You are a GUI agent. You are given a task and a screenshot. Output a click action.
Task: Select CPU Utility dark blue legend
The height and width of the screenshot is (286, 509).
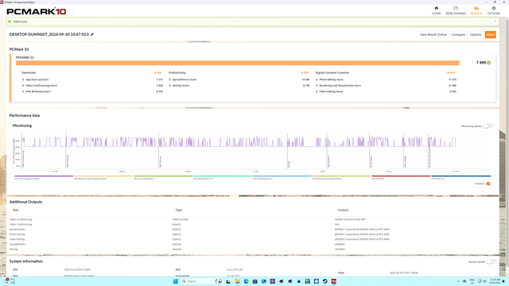[461, 177]
